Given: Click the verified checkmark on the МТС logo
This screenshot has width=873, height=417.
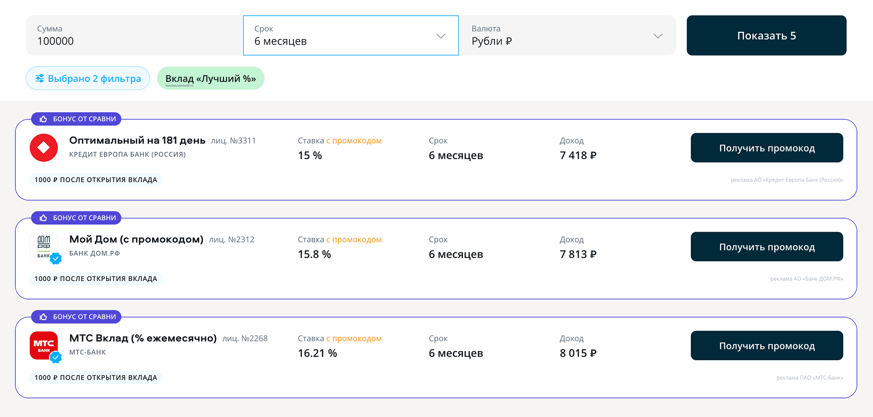Looking at the screenshot, I should [56, 358].
